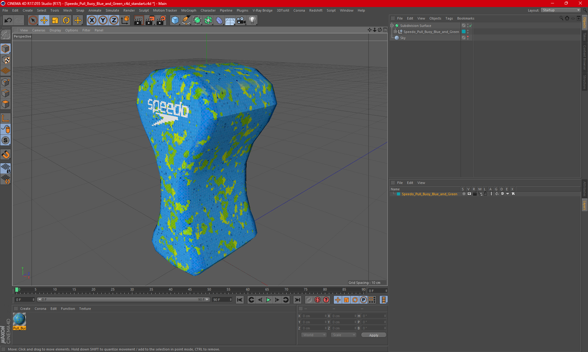Add a Subdivision Surface generator
Viewport: 588px width, 352px height.
click(x=197, y=20)
